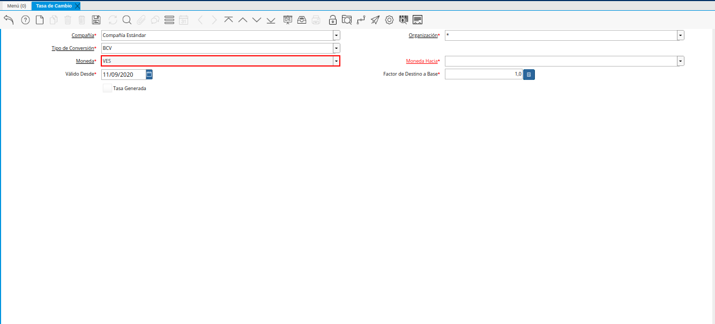Open the Chat speech bubbles icon
This screenshot has height=324, width=715.
pos(155,20)
